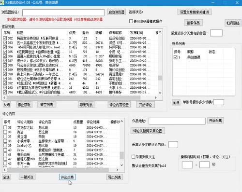Screen dimensions: 242x192
Task: Click 状态 column header in account list
Action: (x=215, y=52)
